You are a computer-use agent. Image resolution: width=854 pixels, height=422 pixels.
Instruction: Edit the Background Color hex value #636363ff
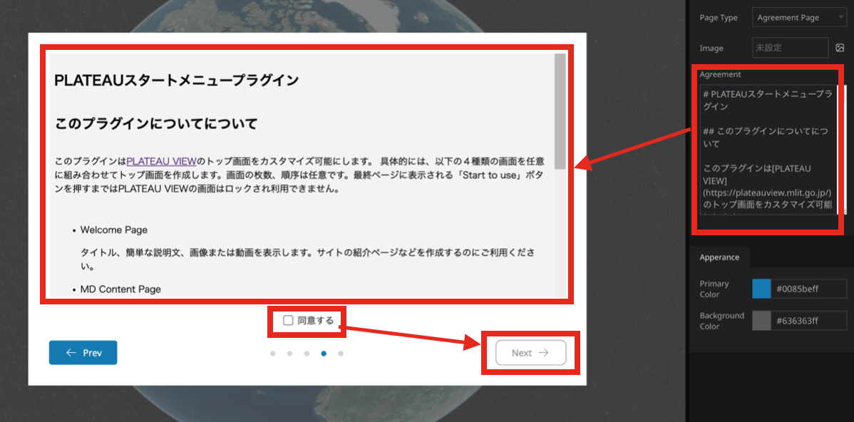[809, 321]
